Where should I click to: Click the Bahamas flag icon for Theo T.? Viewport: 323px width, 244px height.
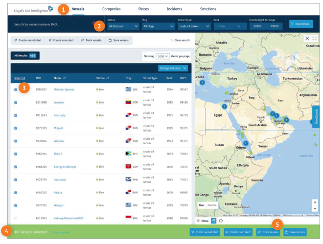click(128, 154)
